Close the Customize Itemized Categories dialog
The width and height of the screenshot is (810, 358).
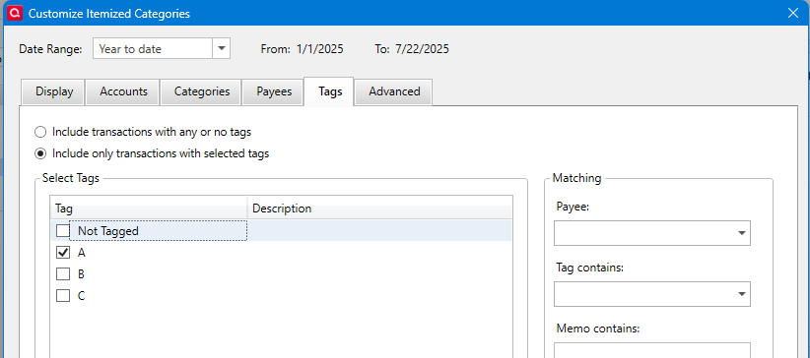pos(792,13)
